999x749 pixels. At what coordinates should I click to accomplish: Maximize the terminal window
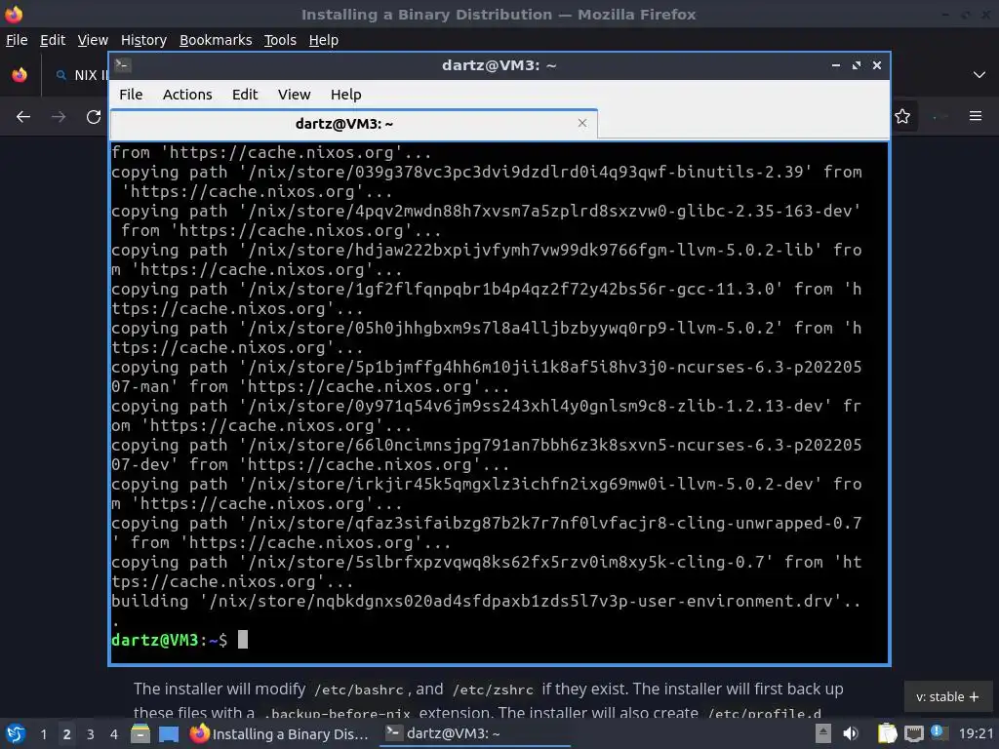click(x=857, y=65)
